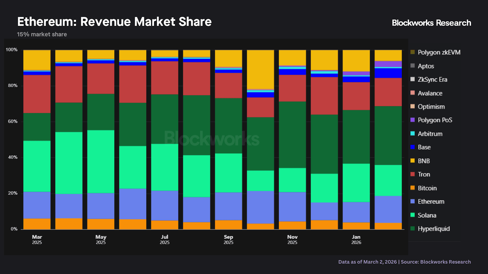Click the red Tron segment of the Sep 2025 bar
The image size is (488, 274).
(x=228, y=86)
